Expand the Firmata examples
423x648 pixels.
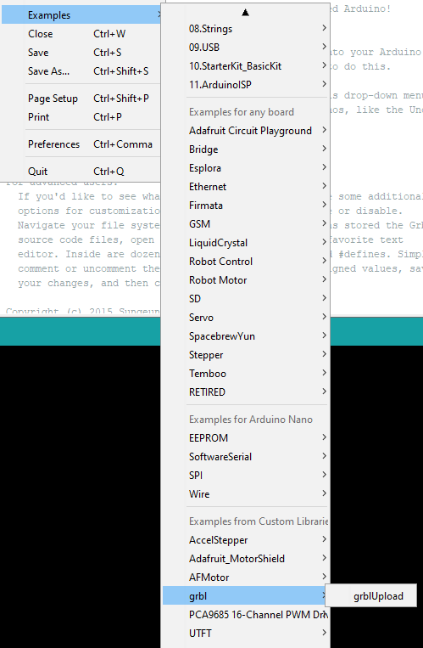click(x=246, y=206)
